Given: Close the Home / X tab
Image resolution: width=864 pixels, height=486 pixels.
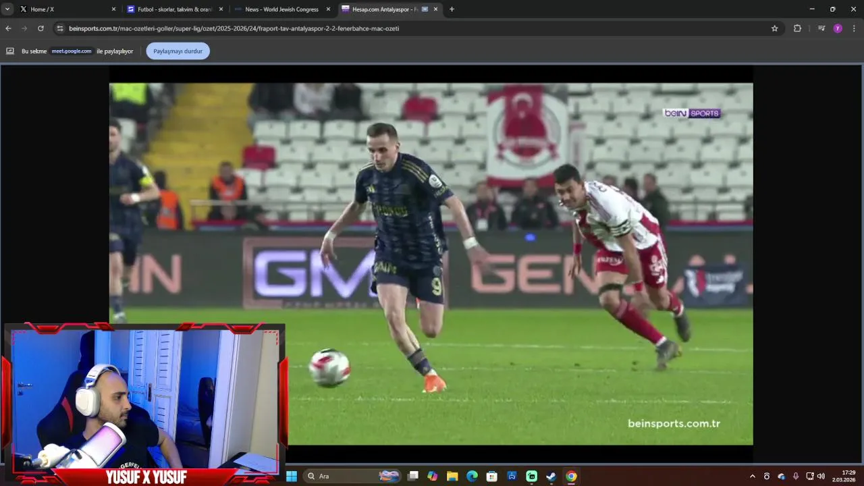Looking at the screenshot, I should coord(113,9).
